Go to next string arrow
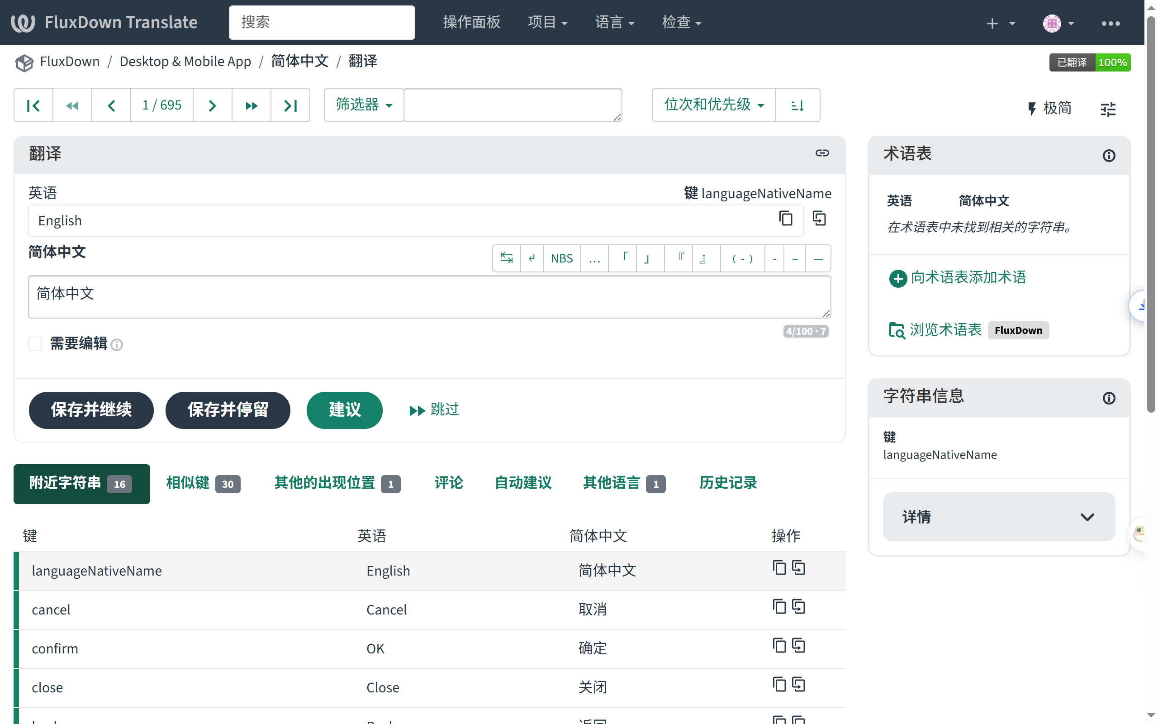 213,105
